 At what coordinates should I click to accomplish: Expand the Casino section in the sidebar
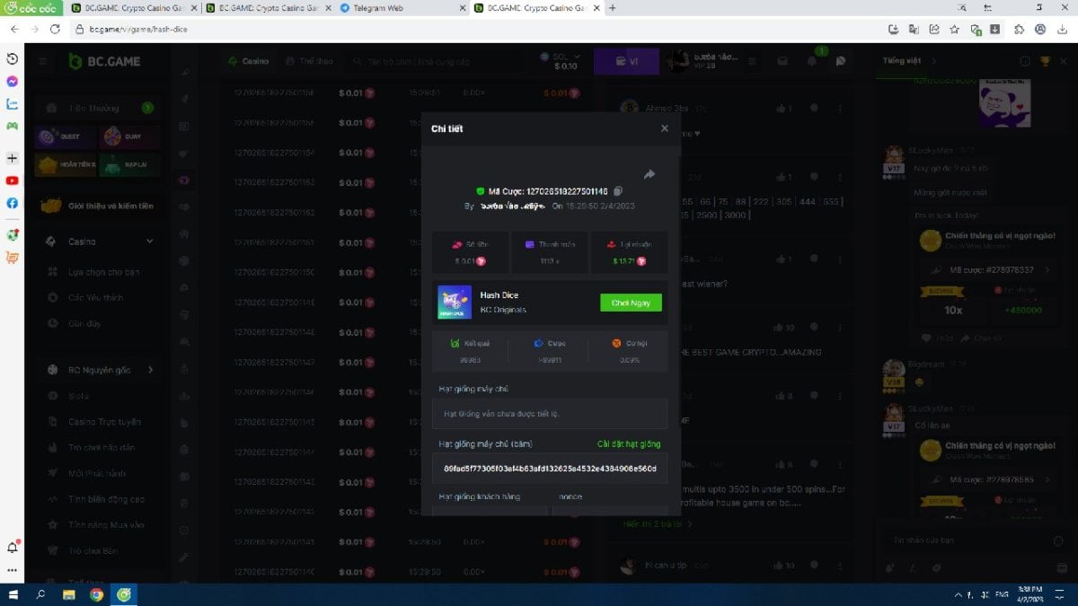pyautogui.click(x=149, y=242)
